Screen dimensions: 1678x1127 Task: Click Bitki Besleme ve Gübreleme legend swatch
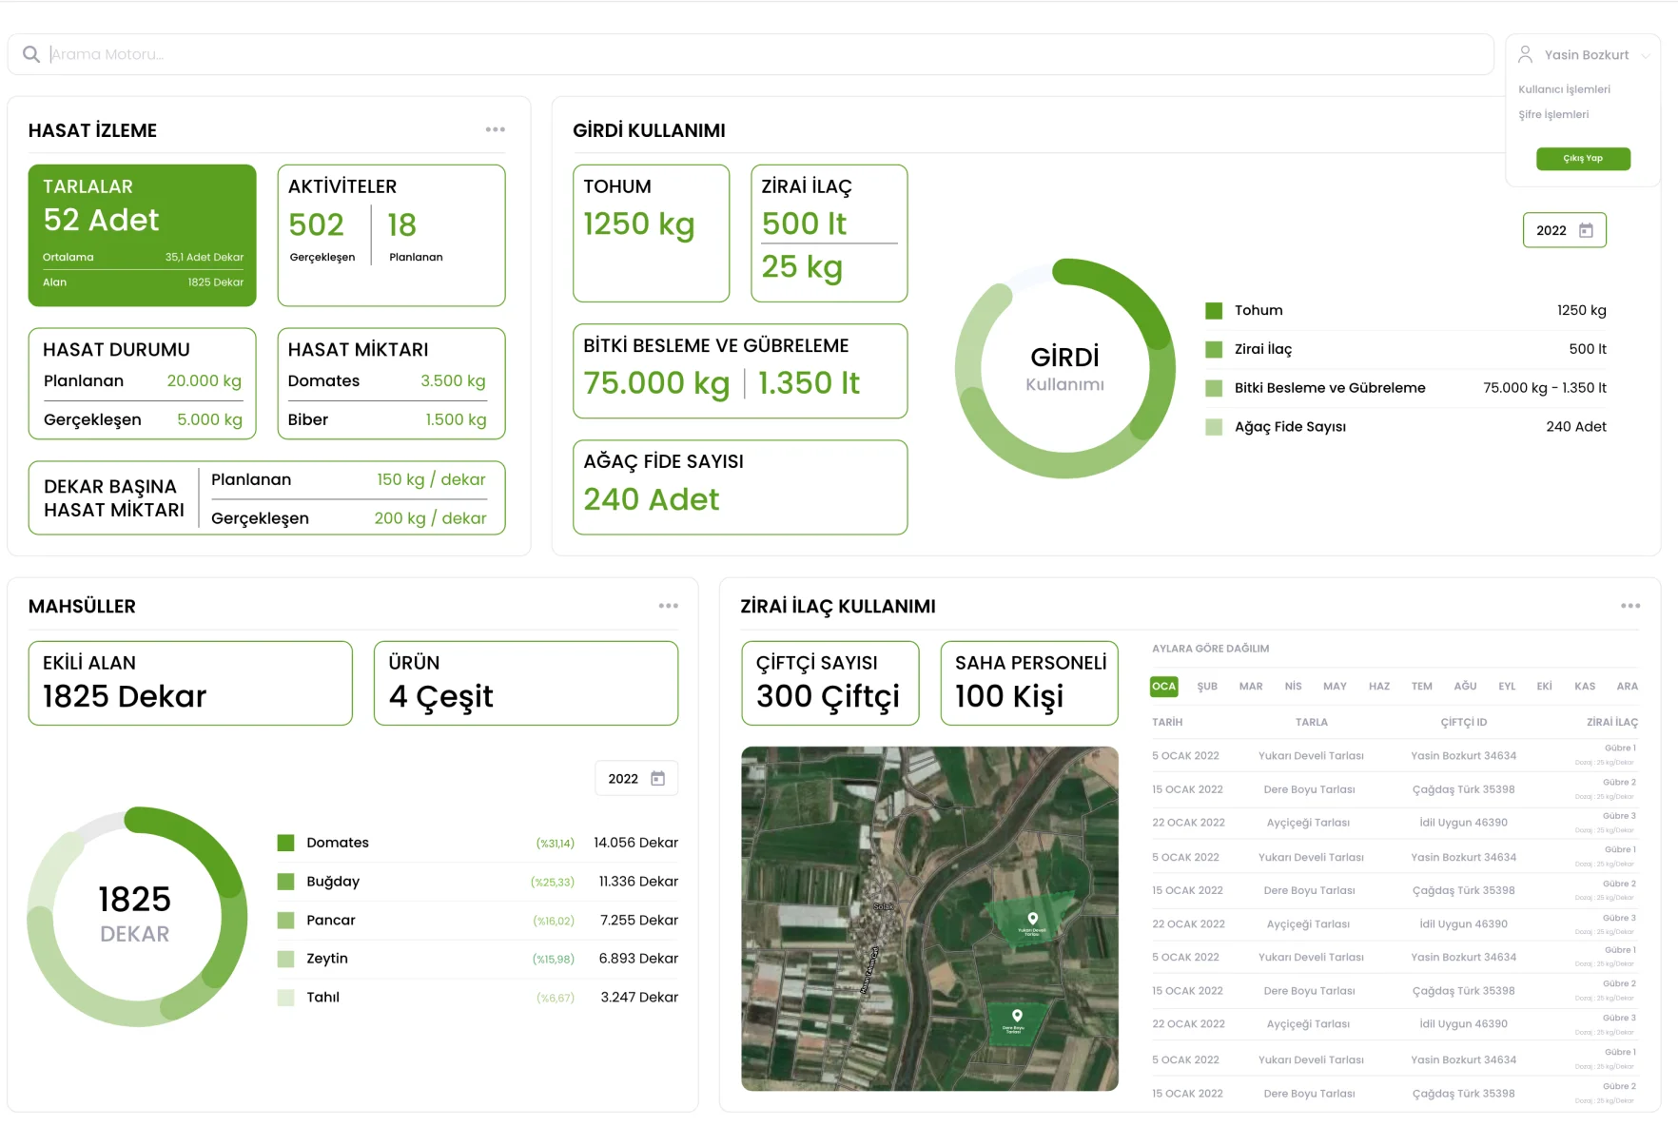(1214, 388)
